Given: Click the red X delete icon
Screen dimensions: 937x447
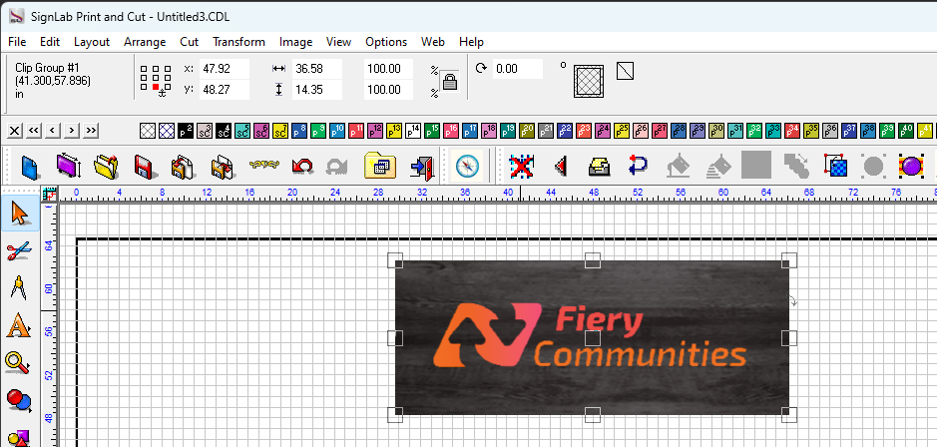Looking at the screenshot, I should coord(522,167).
